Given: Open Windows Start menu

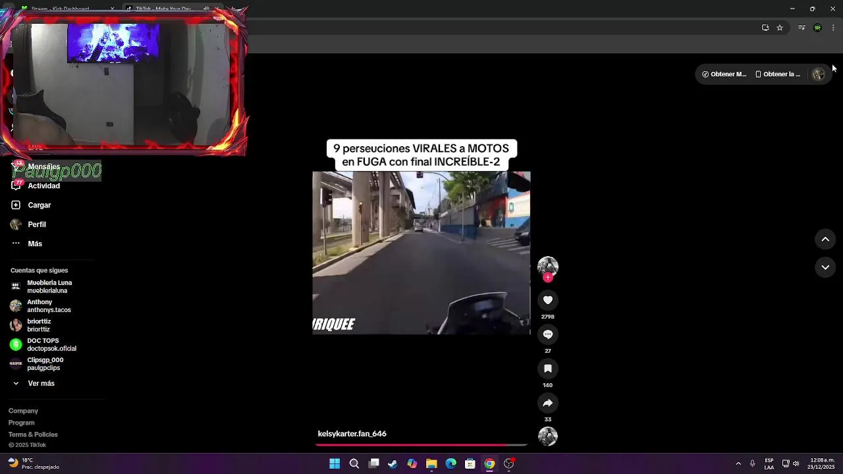Looking at the screenshot, I should pyautogui.click(x=335, y=463).
